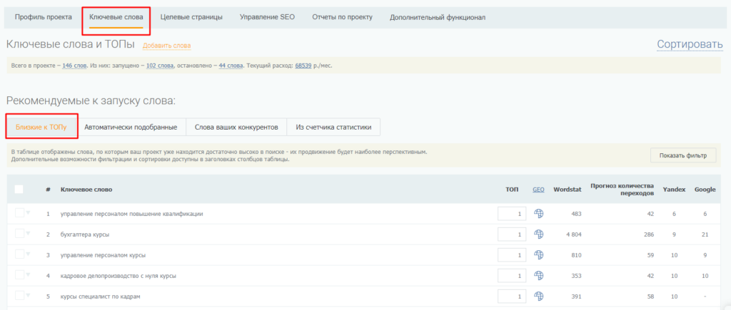Click GEO globe for курсы специалист по кадрам
This screenshot has width=731, height=310.
[x=539, y=296]
